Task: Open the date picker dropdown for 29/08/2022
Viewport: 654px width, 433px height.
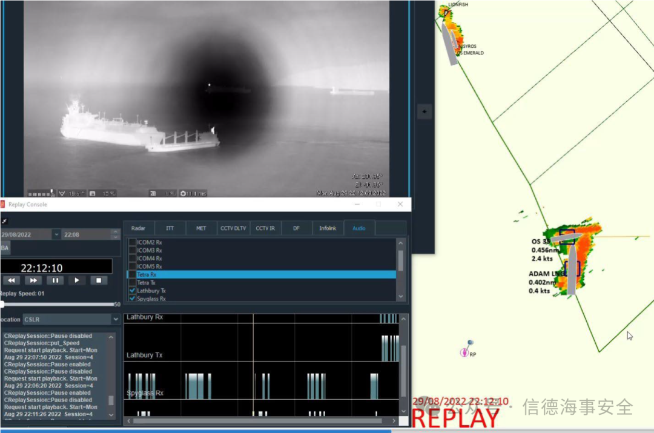Action: click(56, 234)
